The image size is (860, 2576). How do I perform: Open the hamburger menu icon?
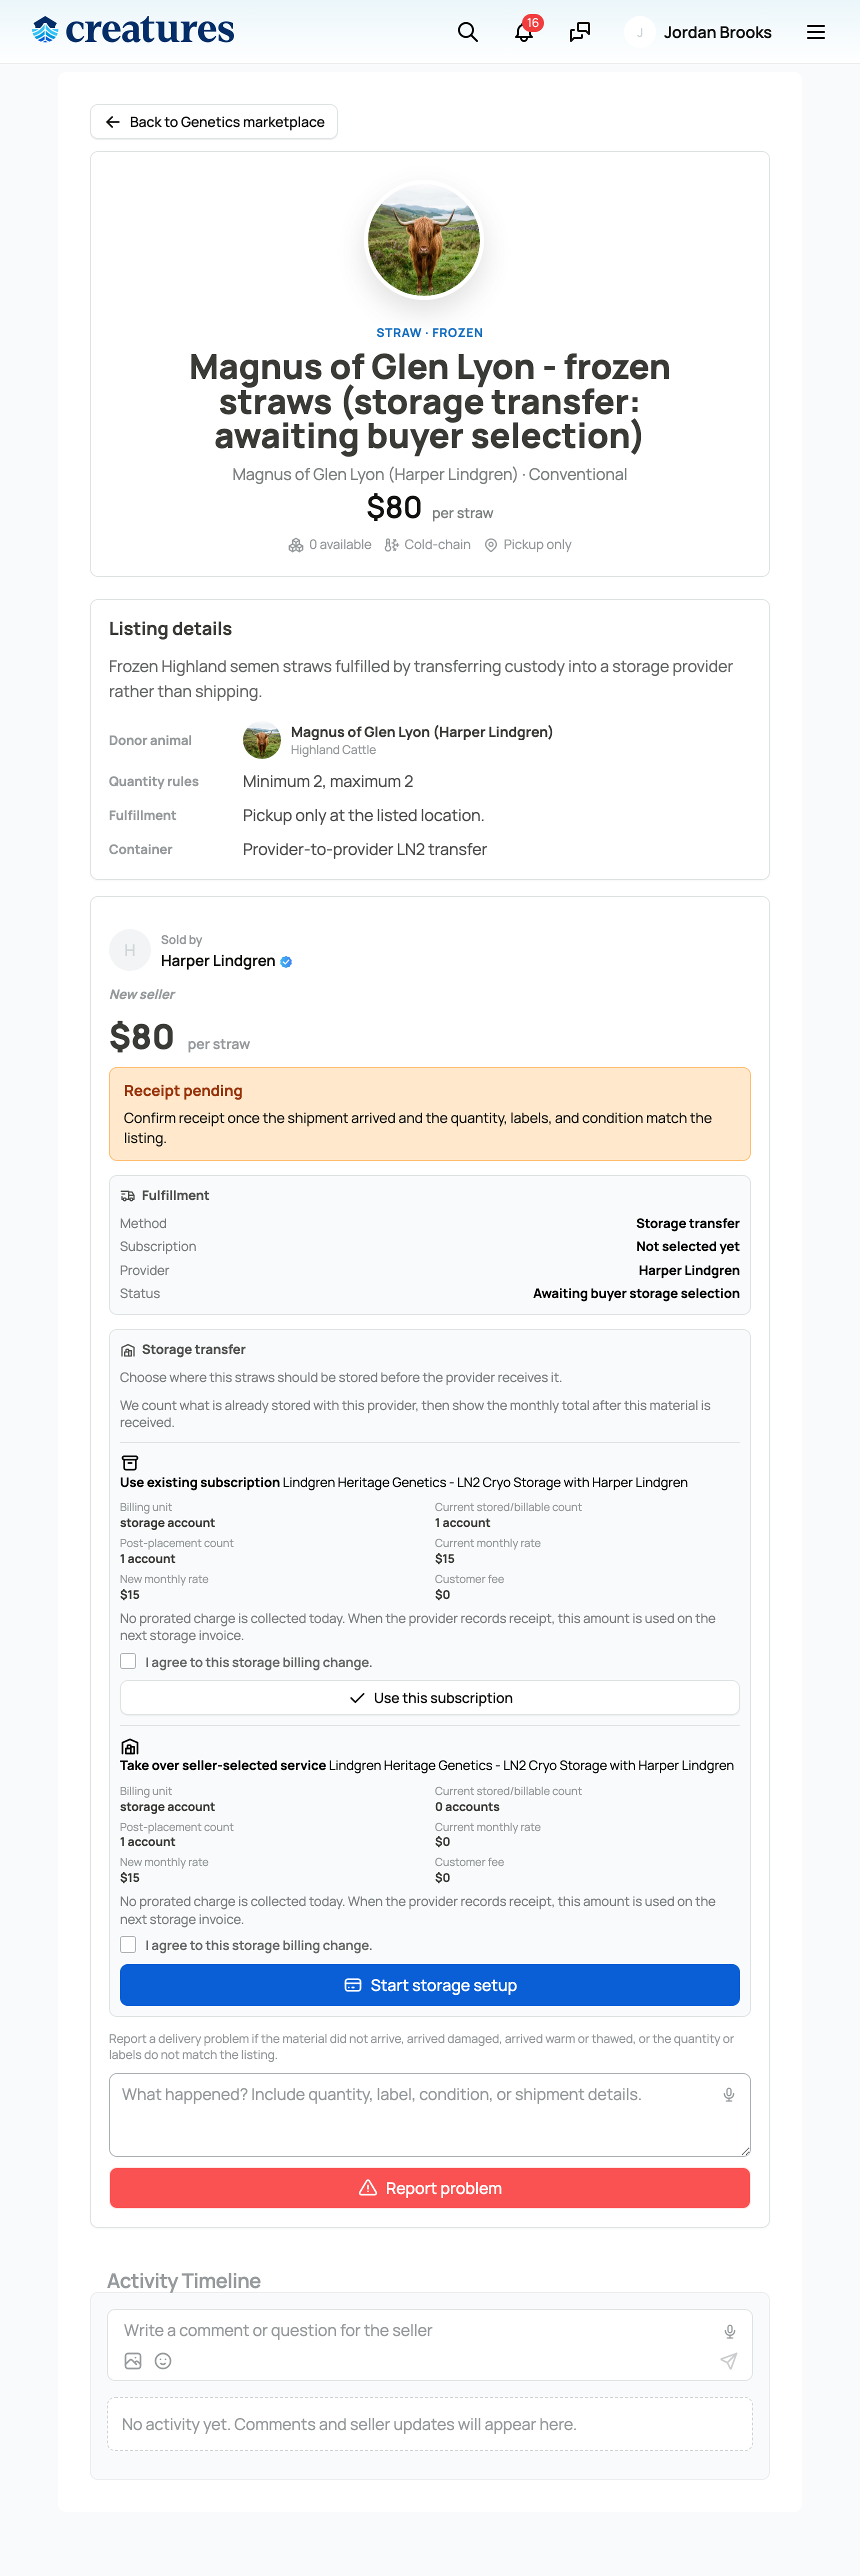tap(816, 32)
